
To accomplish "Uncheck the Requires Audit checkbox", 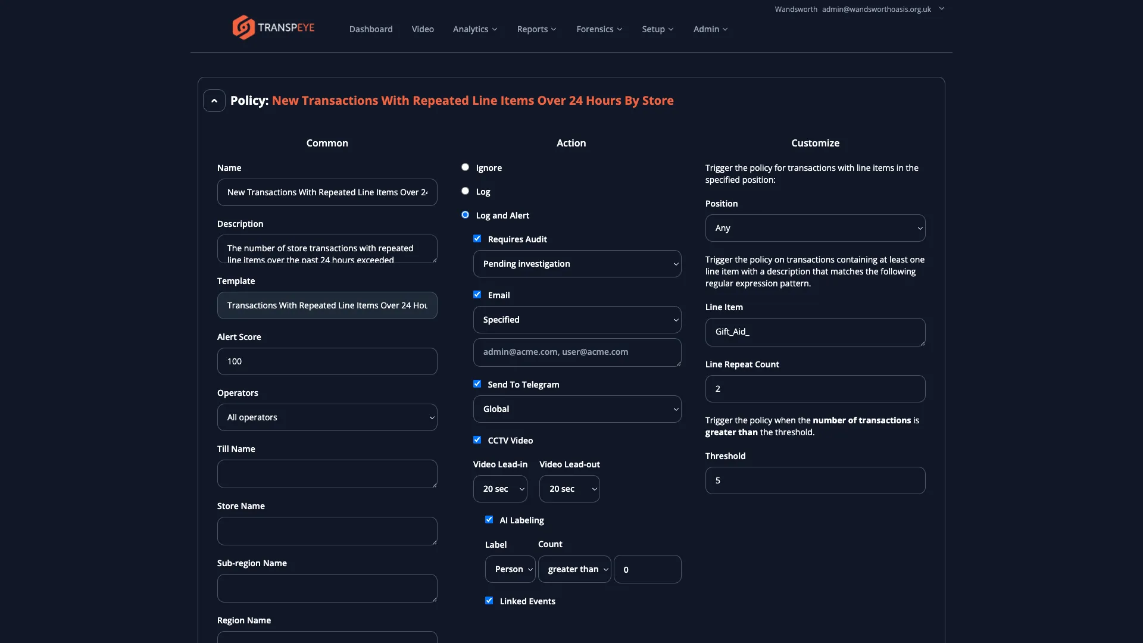I will click(477, 238).
